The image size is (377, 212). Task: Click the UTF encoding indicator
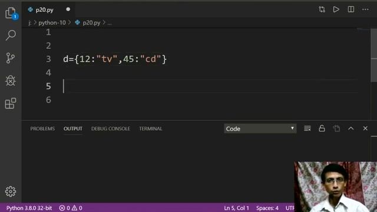(290, 208)
